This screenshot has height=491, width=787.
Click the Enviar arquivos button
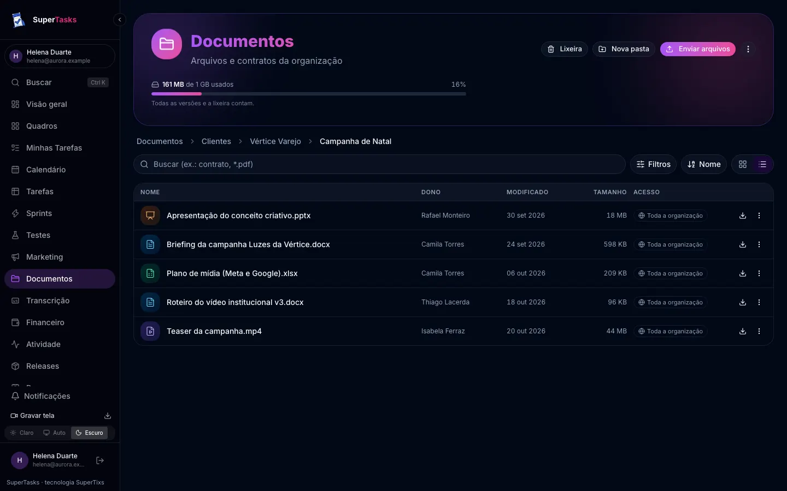pyautogui.click(x=698, y=49)
